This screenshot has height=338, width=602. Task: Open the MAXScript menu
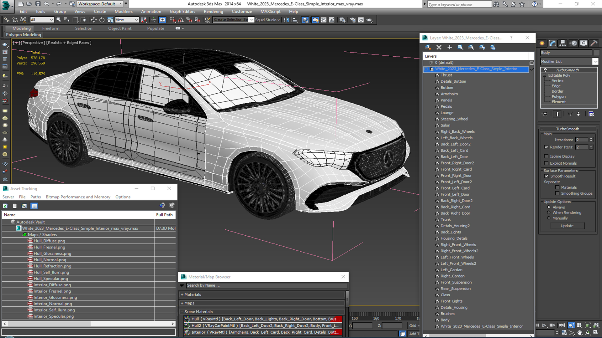[x=270, y=12]
